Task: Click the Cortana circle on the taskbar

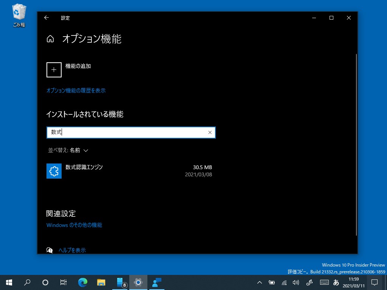Action: (x=45, y=282)
